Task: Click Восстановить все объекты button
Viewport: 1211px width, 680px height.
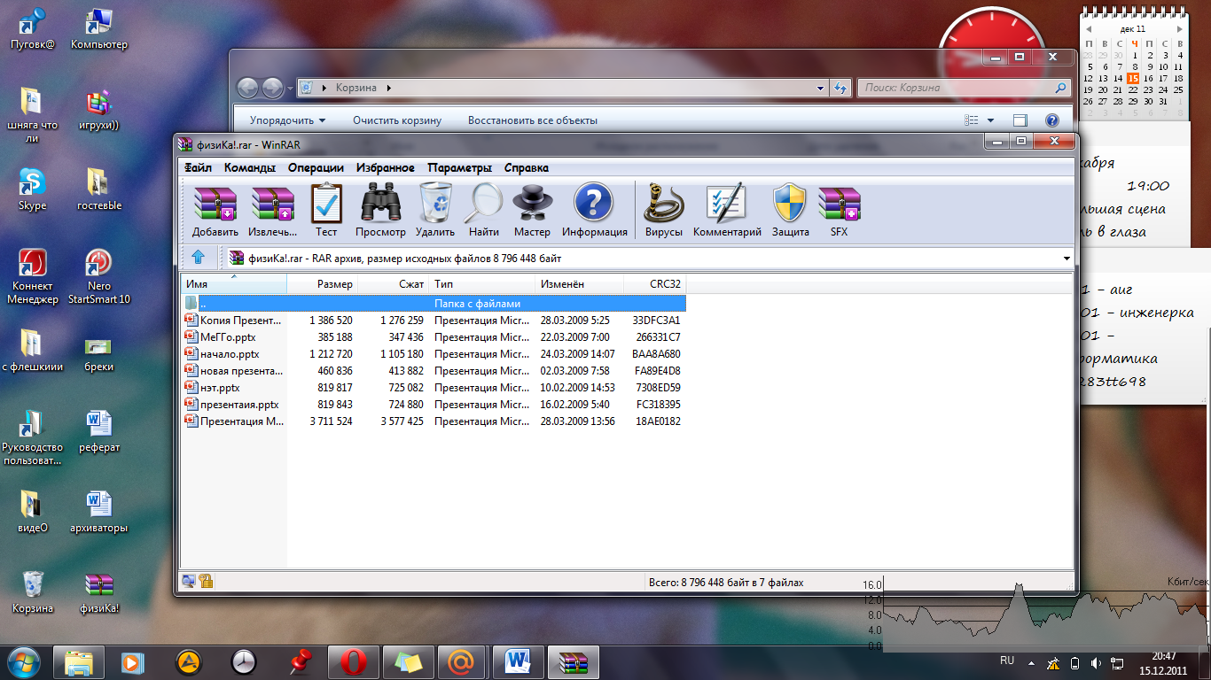Action: coord(533,120)
